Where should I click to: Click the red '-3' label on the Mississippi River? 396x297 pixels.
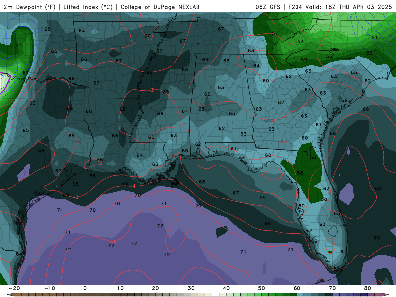coord(151,90)
